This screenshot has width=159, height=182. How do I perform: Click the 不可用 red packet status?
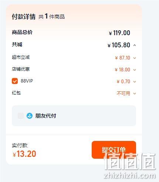click(x=124, y=93)
